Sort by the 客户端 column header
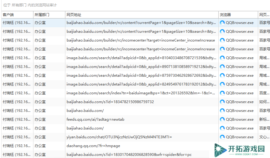This screenshot has height=158, width=270. 17,15
